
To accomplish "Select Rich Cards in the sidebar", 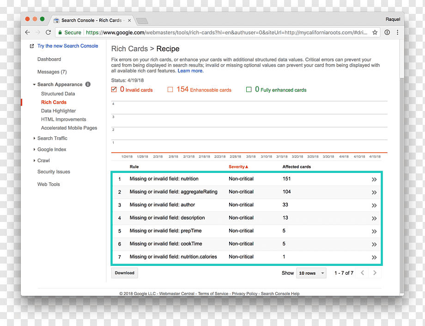I will click(54, 102).
